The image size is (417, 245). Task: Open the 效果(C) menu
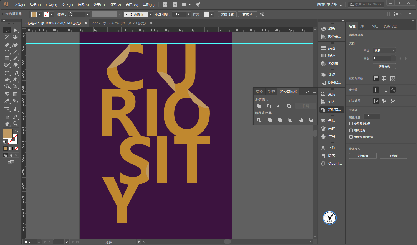[x=99, y=5]
